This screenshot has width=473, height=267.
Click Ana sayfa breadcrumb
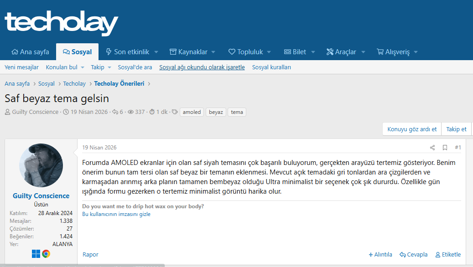pyautogui.click(x=17, y=83)
